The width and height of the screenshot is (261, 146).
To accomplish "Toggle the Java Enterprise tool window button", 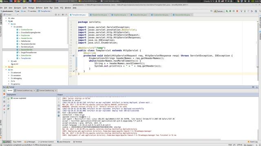I will (x=64, y=142).
